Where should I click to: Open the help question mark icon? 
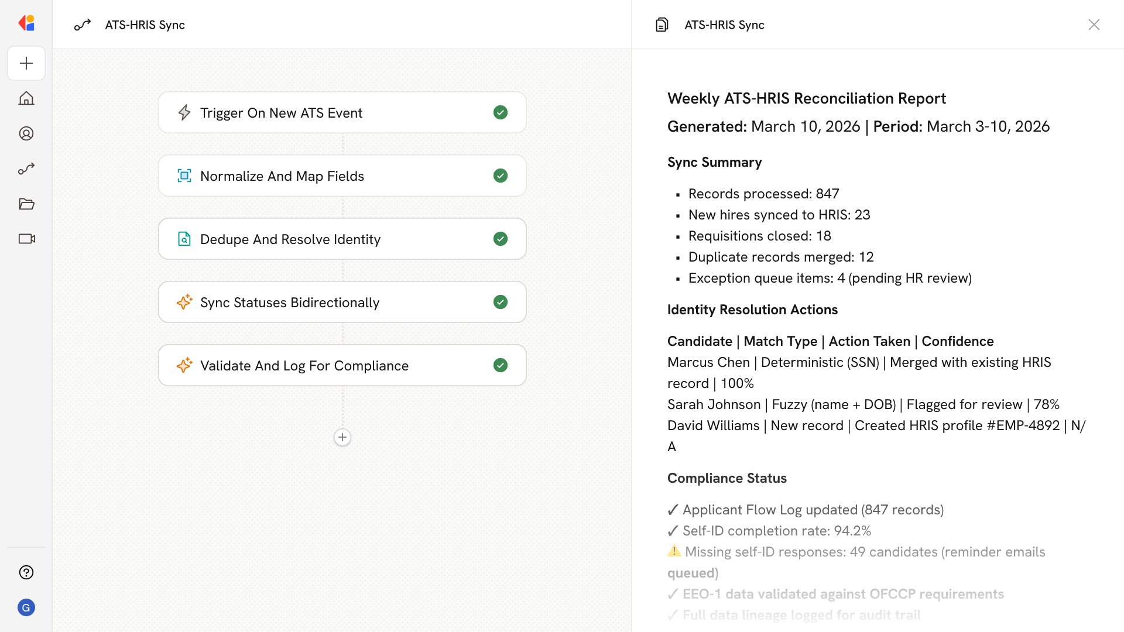coord(26,572)
